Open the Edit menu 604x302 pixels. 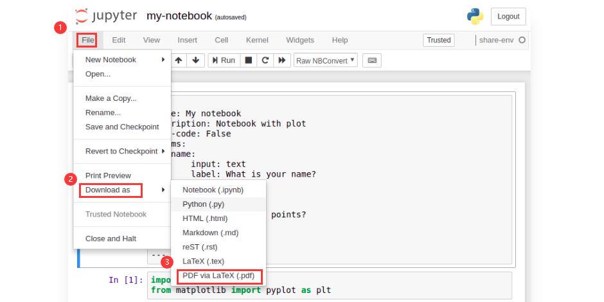(119, 40)
